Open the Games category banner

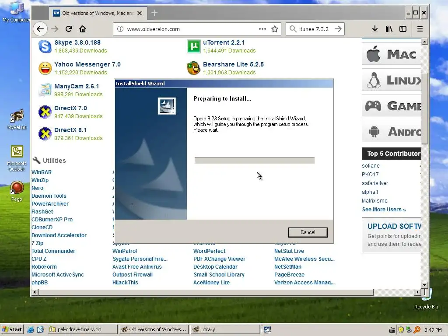392,105
